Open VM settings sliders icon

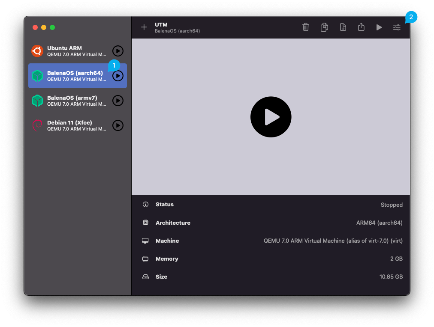click(397, 27)
